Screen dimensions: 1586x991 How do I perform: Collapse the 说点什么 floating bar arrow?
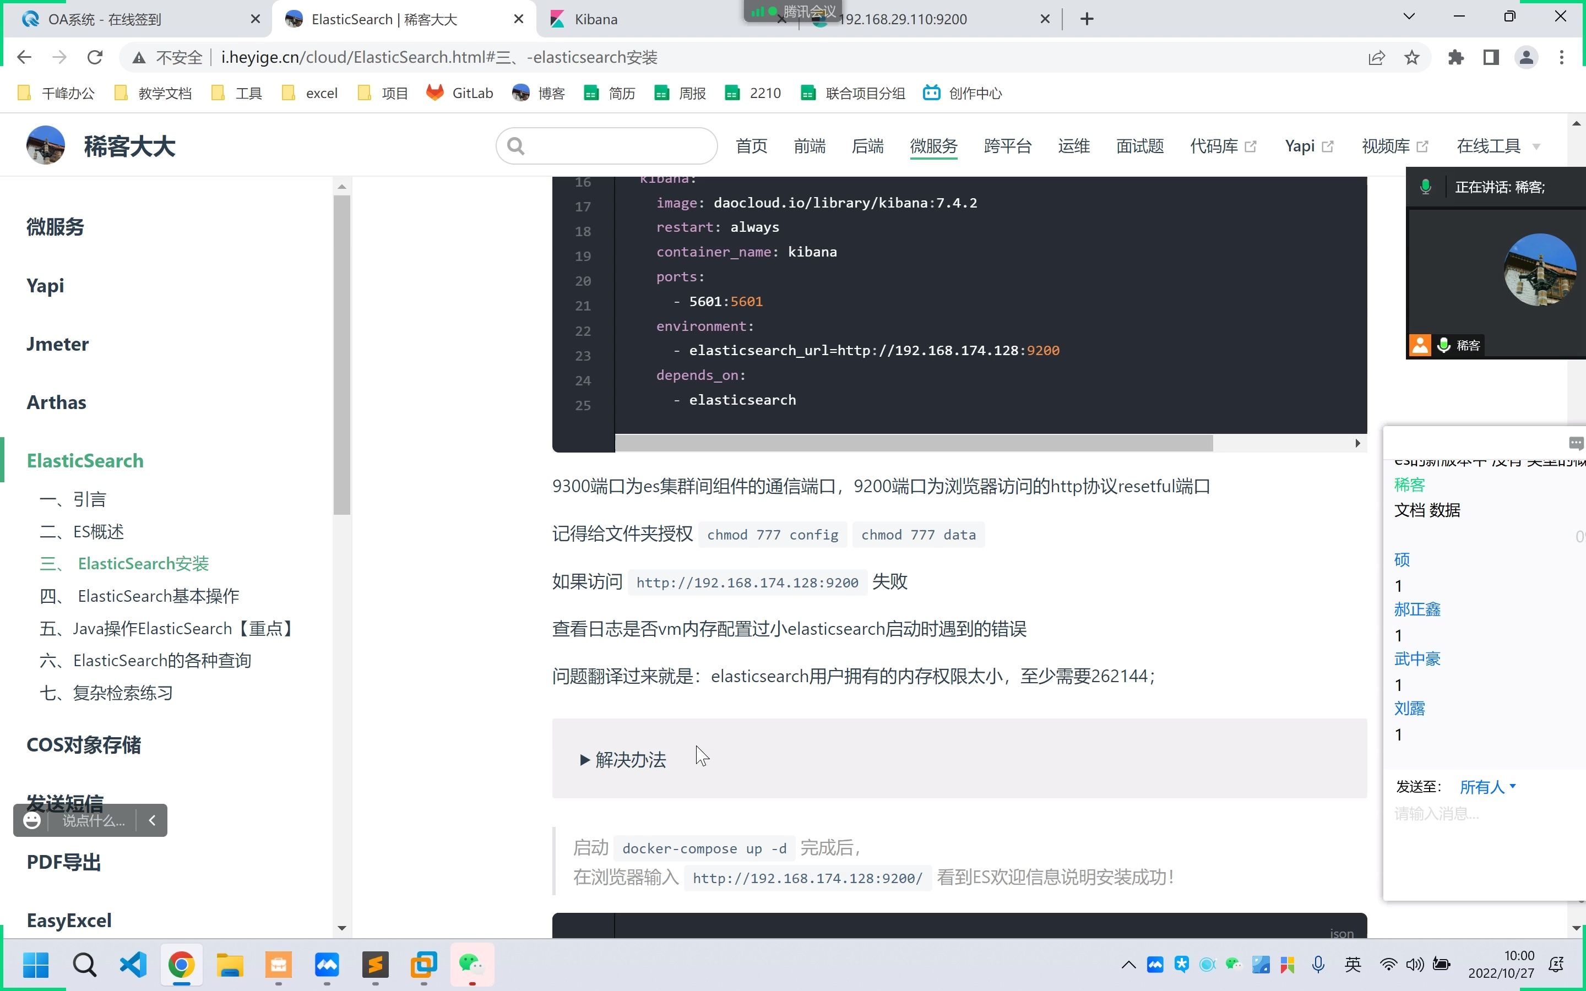click(152, 820)
